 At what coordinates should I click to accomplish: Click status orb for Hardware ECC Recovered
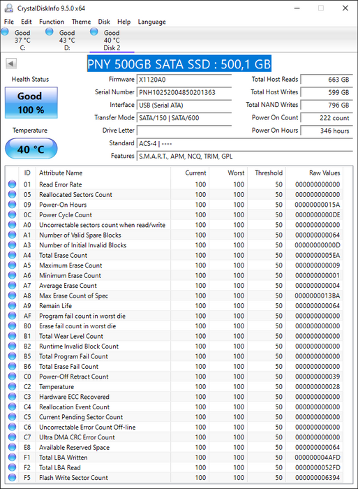coord(12,397)
